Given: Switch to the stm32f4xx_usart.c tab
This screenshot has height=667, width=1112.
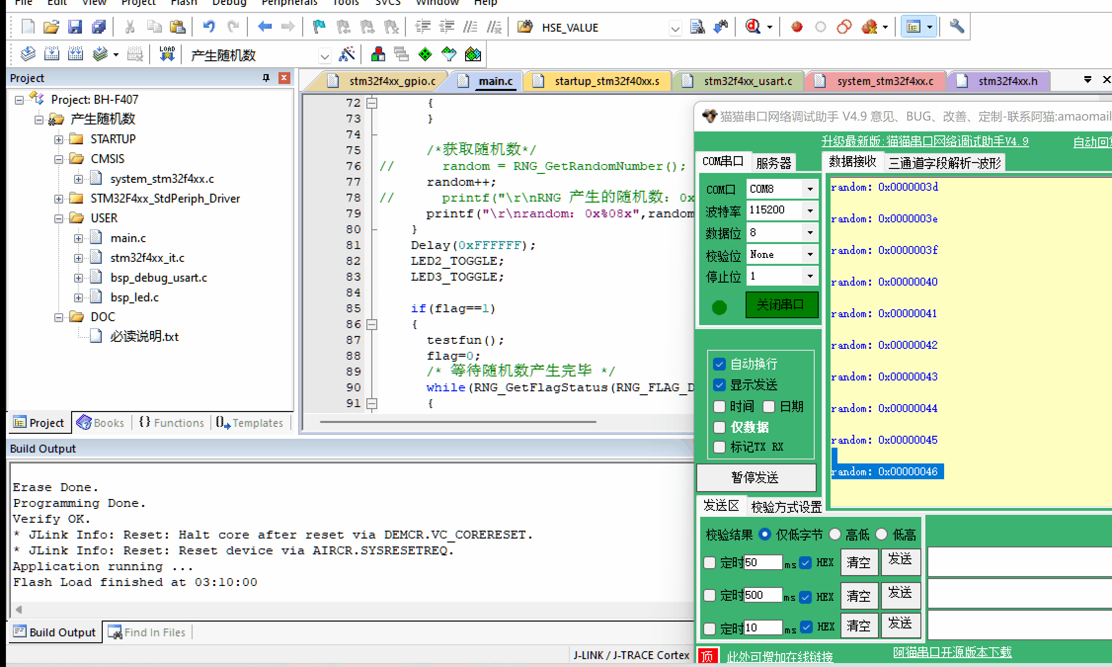Looking at the screenshot, I should click(x=747, y=81).
